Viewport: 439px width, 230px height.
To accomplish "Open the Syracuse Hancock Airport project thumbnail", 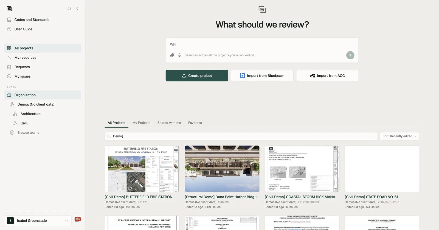I will pyautogui.click(x=142, y=223).
